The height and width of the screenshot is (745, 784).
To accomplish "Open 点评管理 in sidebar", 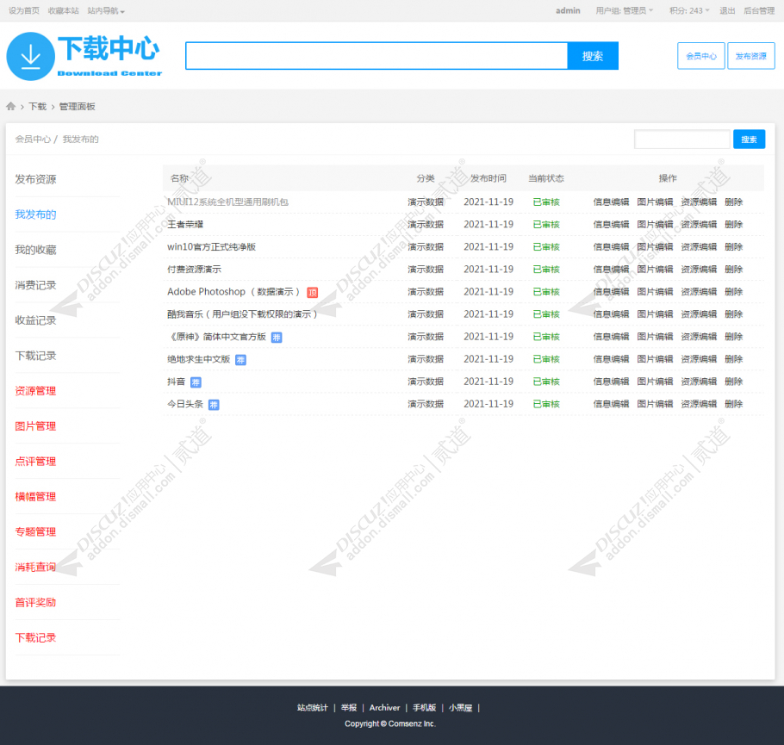I will coord(35,462).
